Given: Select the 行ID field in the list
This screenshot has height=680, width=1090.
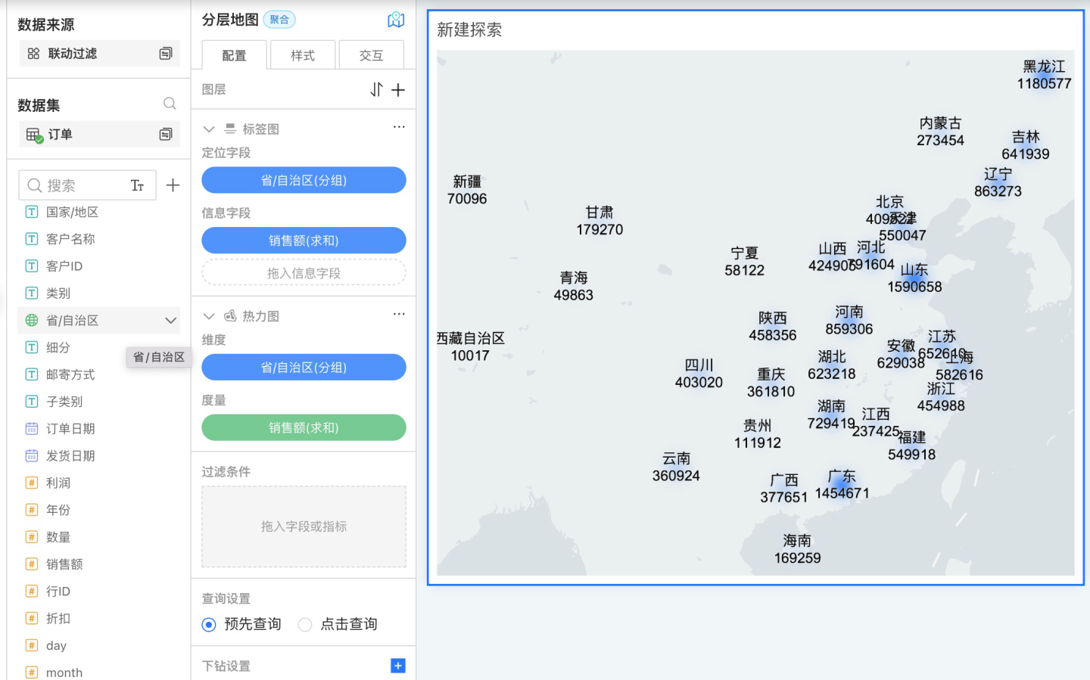Looking at the screenshot, I should pos(58,592).
